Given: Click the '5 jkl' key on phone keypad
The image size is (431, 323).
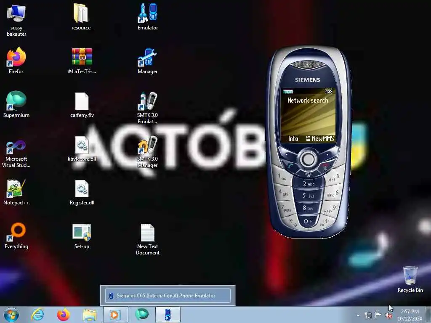Looking at the screenshot, I should point(308,196).
